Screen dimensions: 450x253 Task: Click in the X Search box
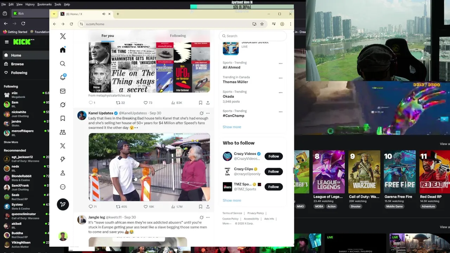coord(253,36)
